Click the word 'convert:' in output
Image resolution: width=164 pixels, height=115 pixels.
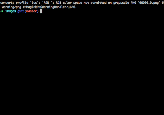[7, 3]
